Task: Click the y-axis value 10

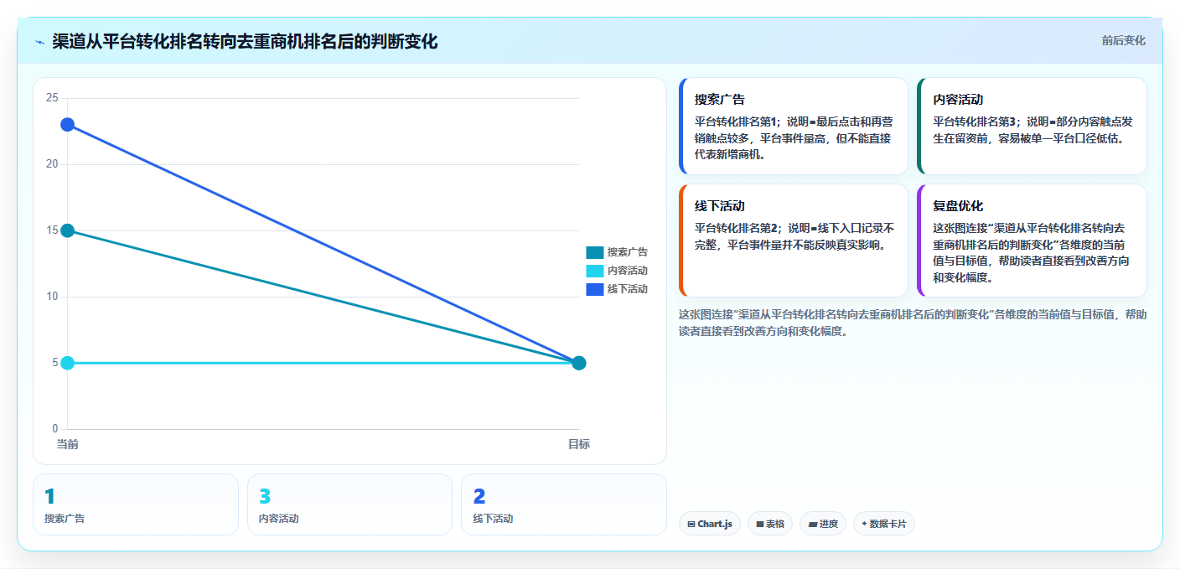Action: pyautogui.click(x=52, y=297)
